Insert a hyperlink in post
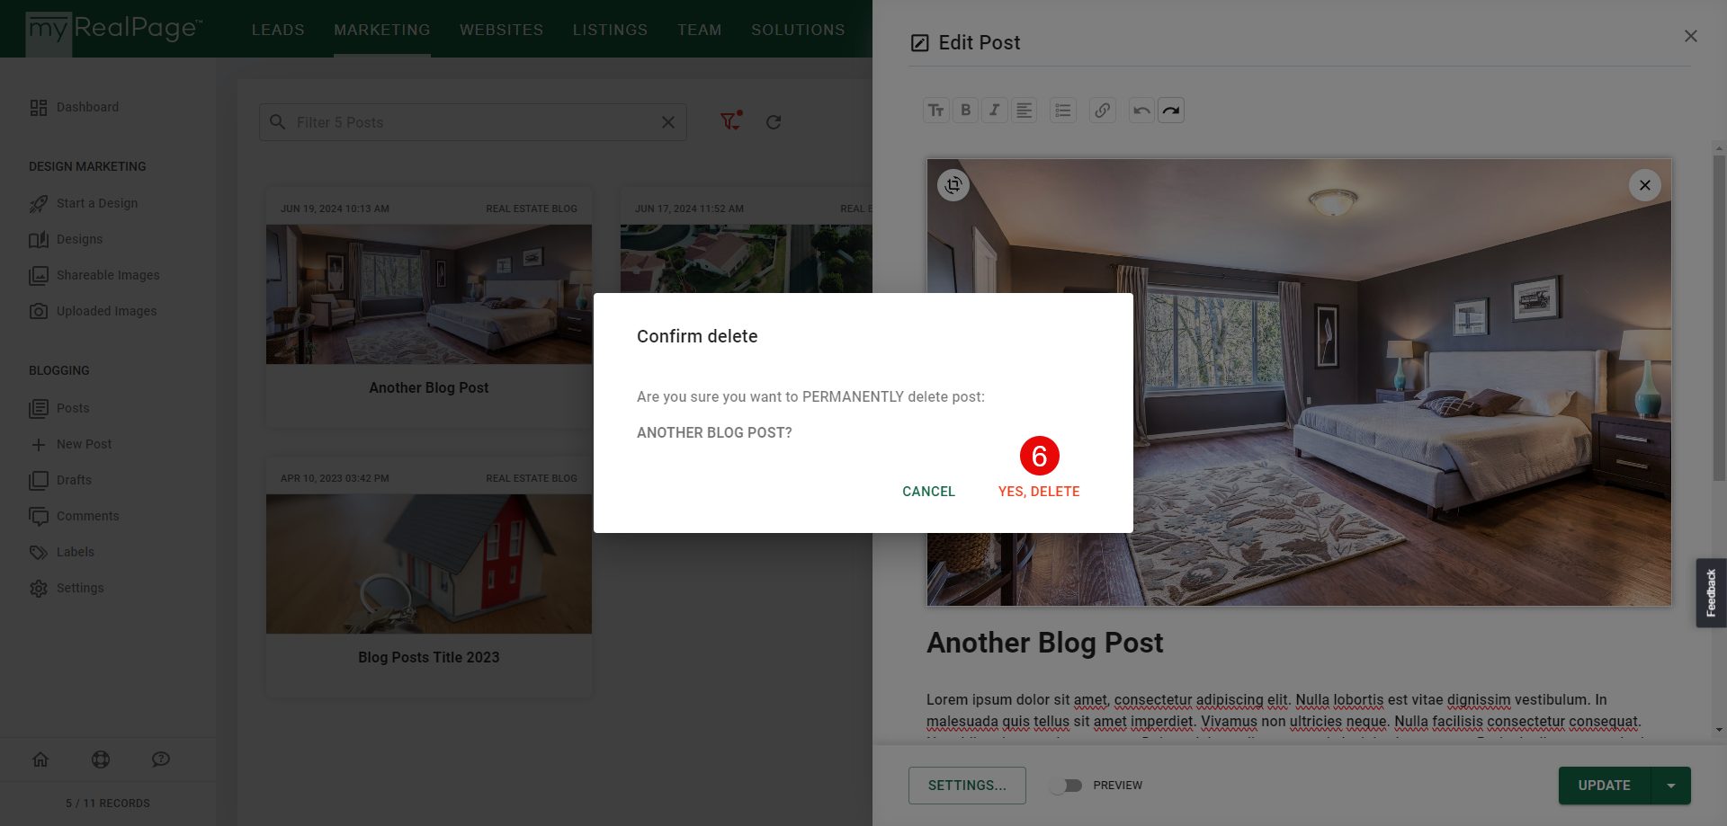 (x=1103, y=111)
